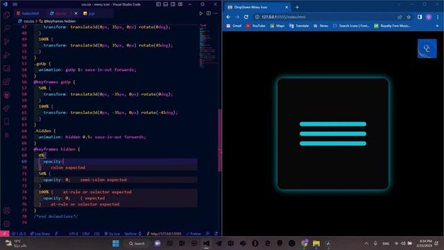Open the Manage gear in VS Code
Screen dimensions: 444x250
click(x=6, y=224)
